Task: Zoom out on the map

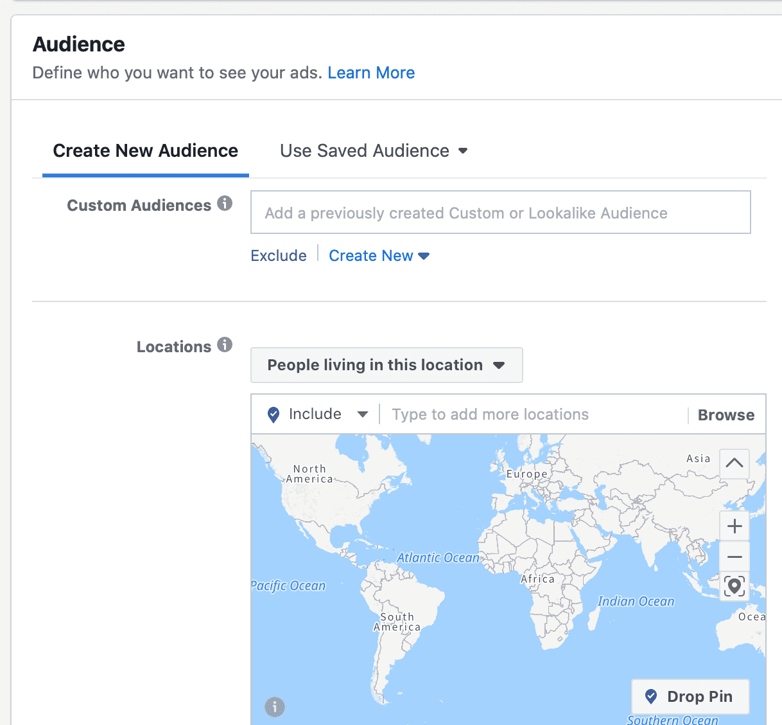Action: tap(734, 556)
